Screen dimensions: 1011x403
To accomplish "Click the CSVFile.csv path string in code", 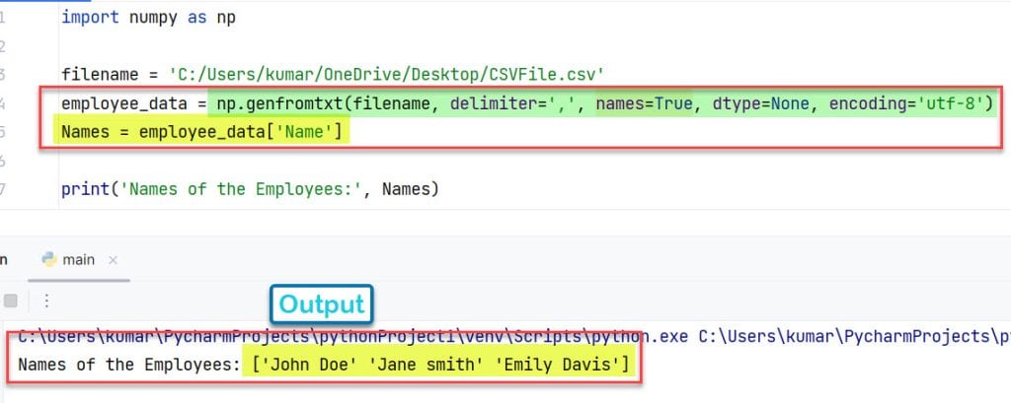I will coord(386,75).
